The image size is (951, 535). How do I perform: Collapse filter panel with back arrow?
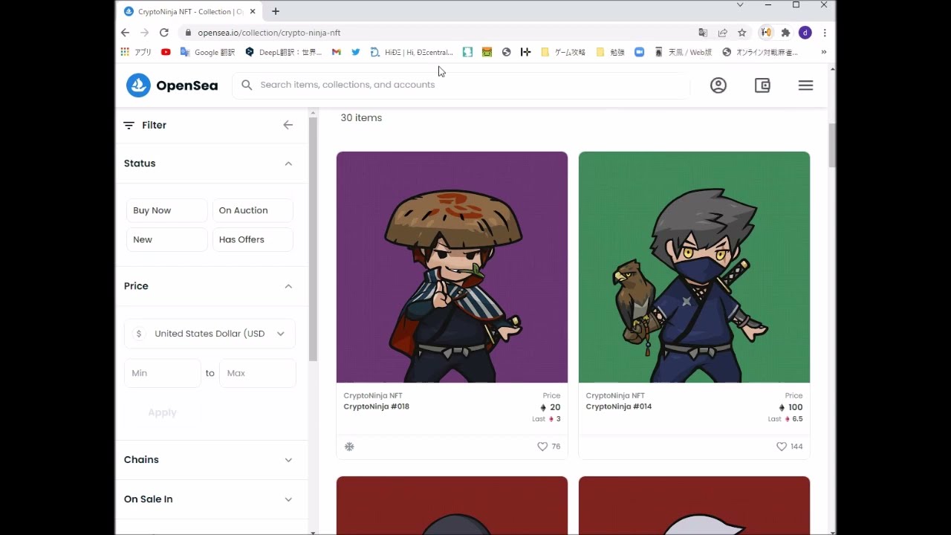tap(288, 125)
